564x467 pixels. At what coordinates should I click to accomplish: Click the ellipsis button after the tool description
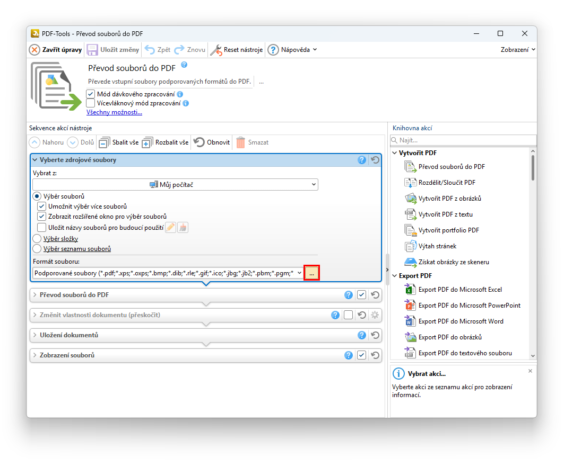(261, 82)
